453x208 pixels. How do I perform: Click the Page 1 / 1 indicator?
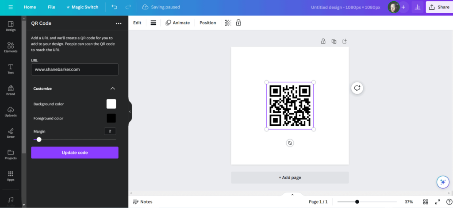coord(318,202)
